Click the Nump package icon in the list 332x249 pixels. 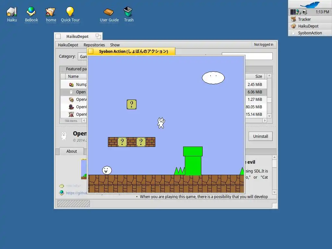(71, 85)
